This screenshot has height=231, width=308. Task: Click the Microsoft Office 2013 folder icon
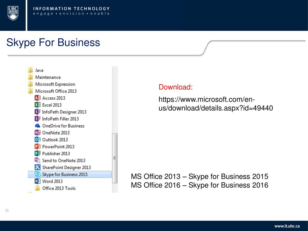30,91
